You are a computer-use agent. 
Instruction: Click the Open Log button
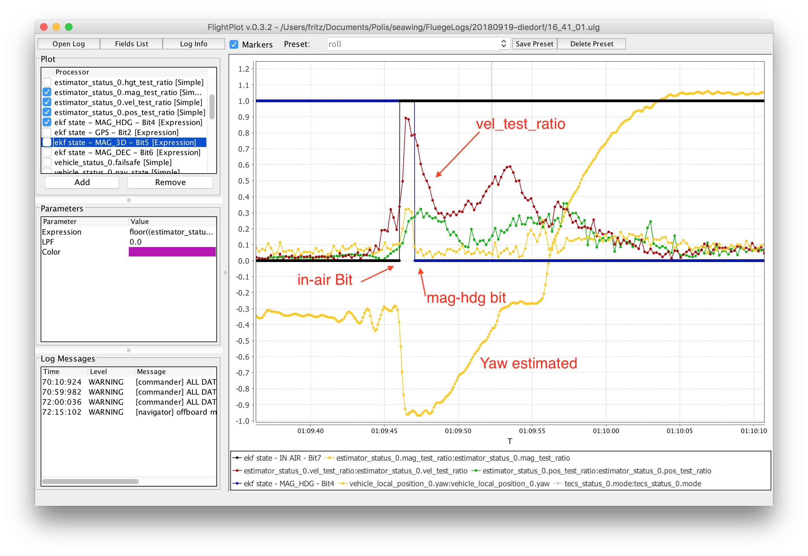pos(68,44)
